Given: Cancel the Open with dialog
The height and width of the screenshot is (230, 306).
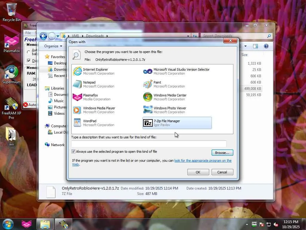Looking at the screenshot, I should [x=222, y=172].
